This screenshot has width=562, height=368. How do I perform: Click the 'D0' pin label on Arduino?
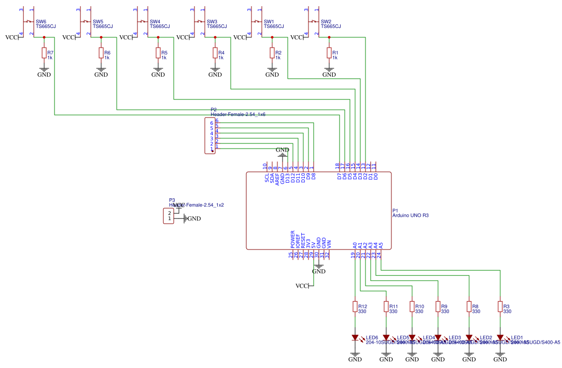point(376,176)
